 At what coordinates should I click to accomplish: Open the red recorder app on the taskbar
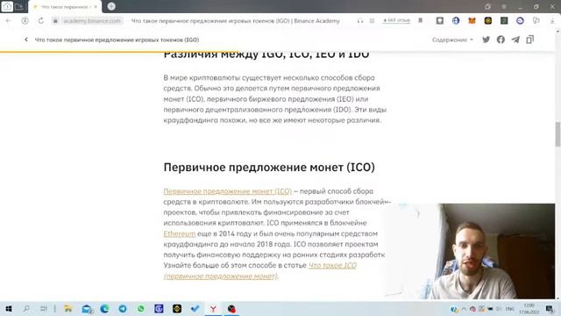pos(231,308)
